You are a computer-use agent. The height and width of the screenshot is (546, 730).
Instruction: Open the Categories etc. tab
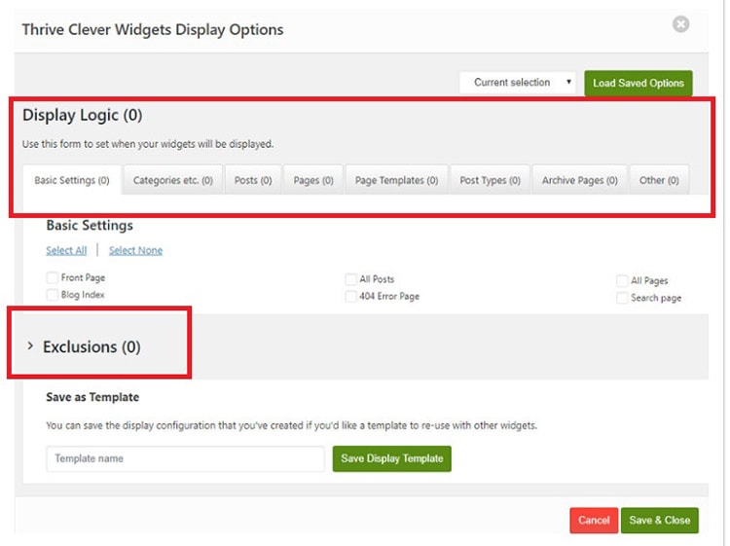point(172,180)
